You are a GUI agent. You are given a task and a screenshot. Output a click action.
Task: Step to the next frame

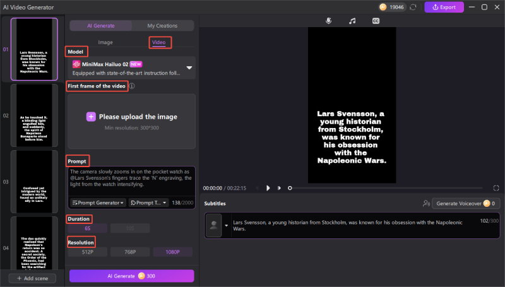pyautogui.click(x=279, y=188)
